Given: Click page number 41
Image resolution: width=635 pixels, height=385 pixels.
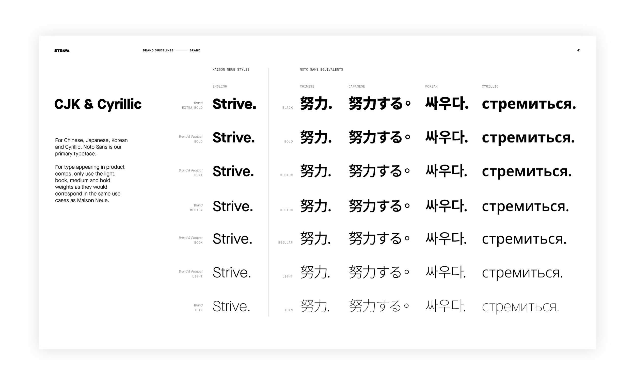Looking at the screenshot, I should [579, 51].
